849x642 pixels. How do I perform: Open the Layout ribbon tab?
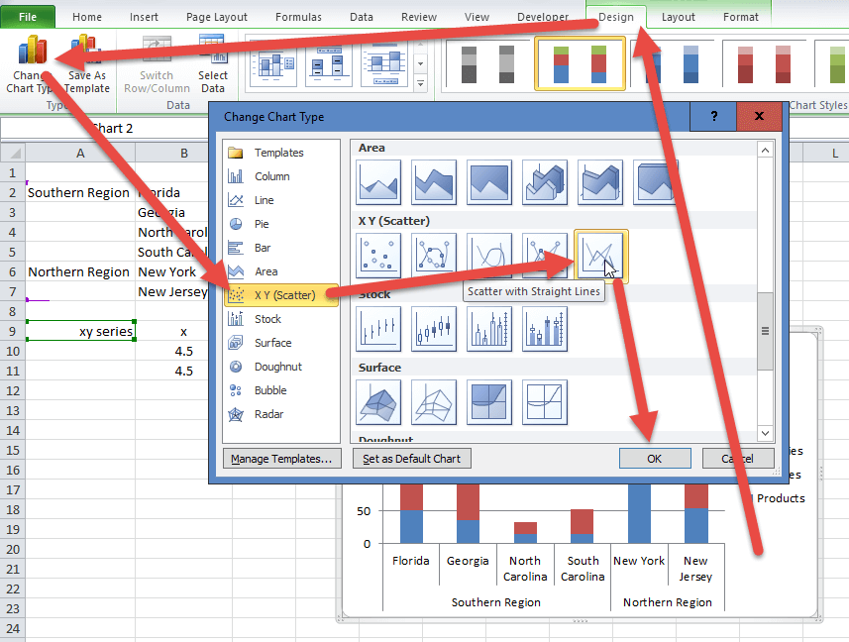[x=679, y=17]
